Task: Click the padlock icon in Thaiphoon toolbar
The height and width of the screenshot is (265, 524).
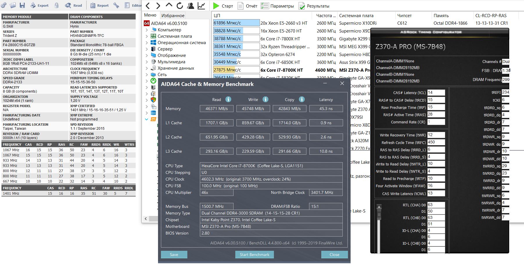Action: [57, 5]
